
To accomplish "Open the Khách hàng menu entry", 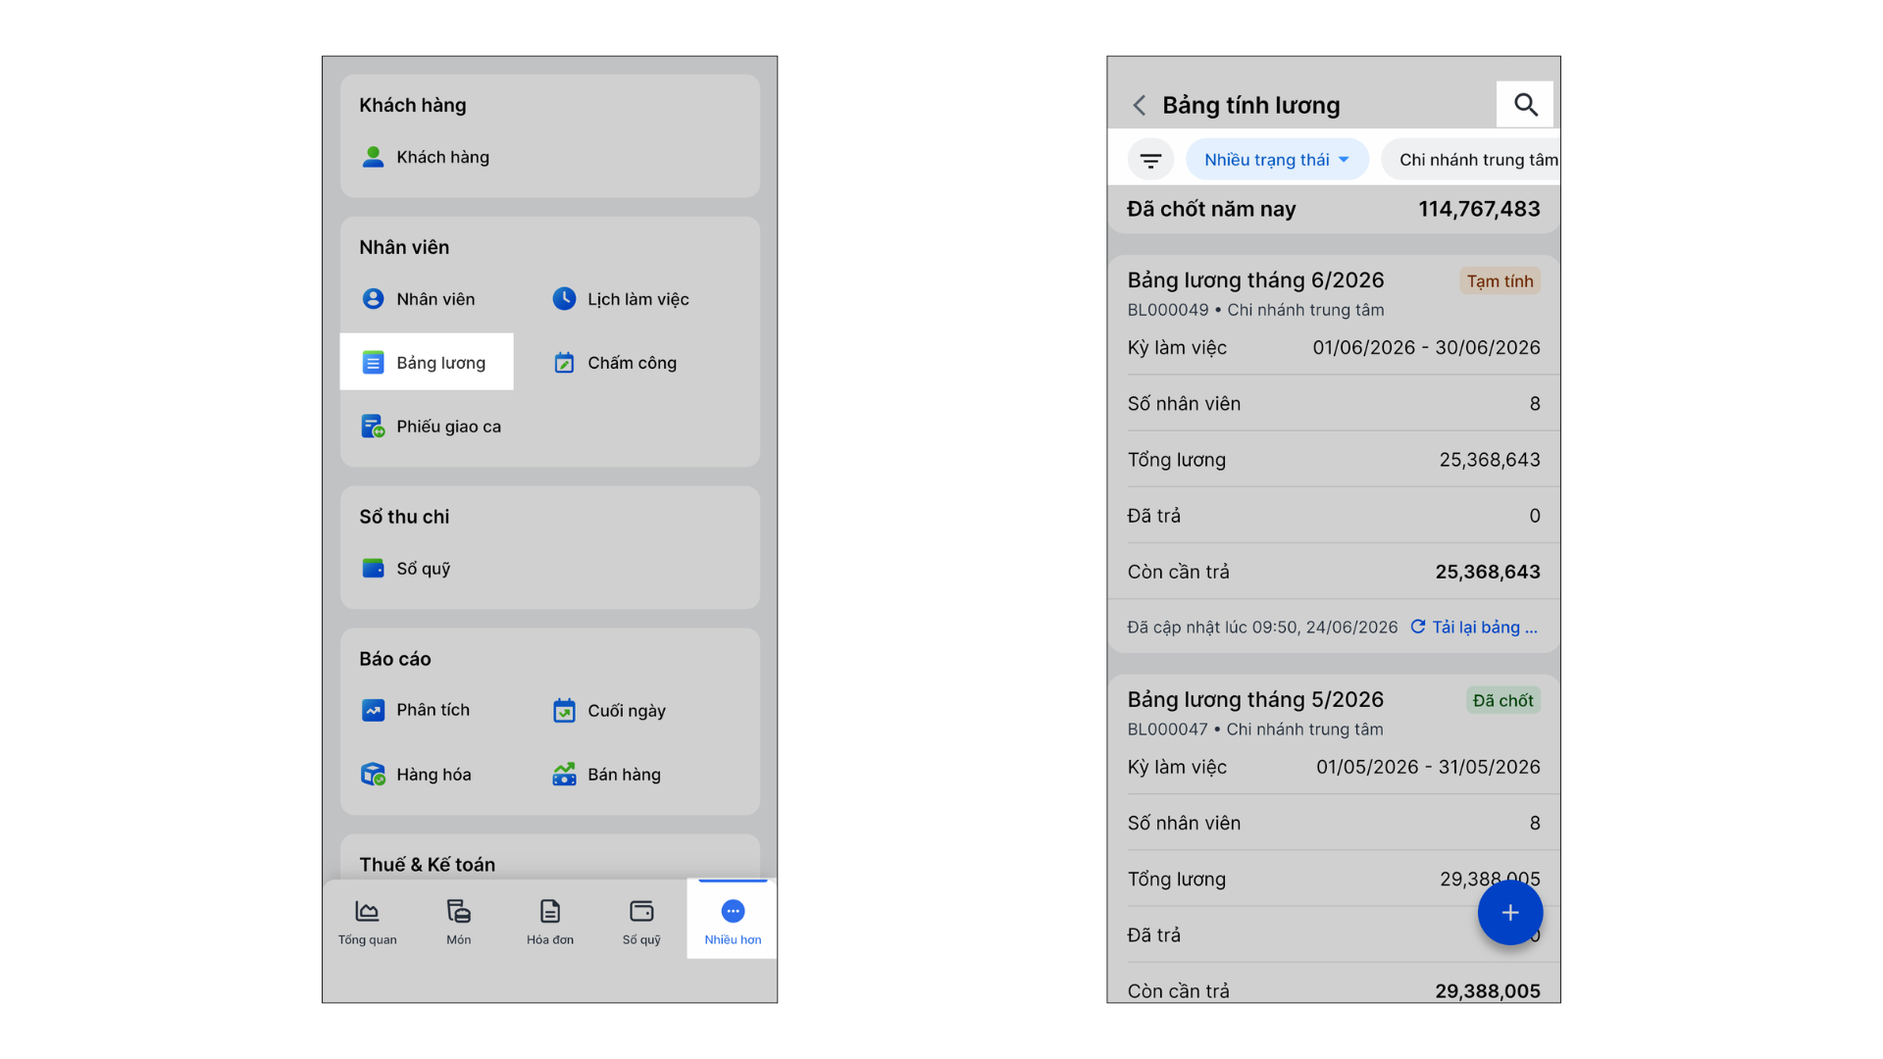I will (426, 157).
